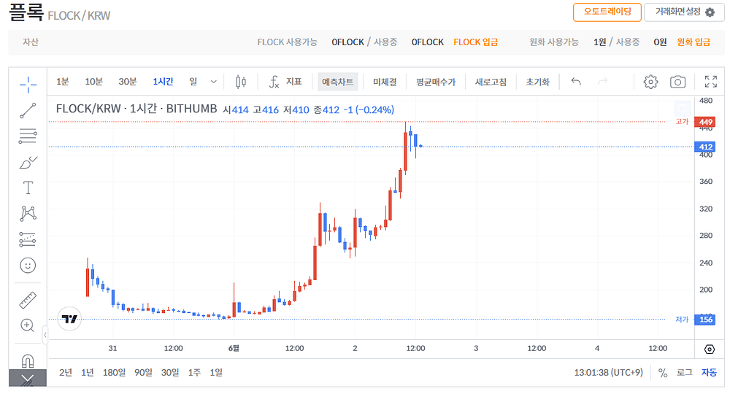Click the 플록 coin name heading
The image size is (730, 394).
click(x=26, y=12)
